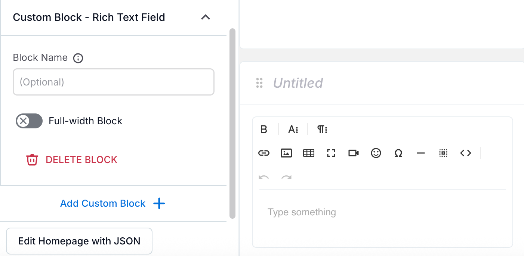524x256 pixels.
Task: Click the insert image icon
Action: coord(286,153)
